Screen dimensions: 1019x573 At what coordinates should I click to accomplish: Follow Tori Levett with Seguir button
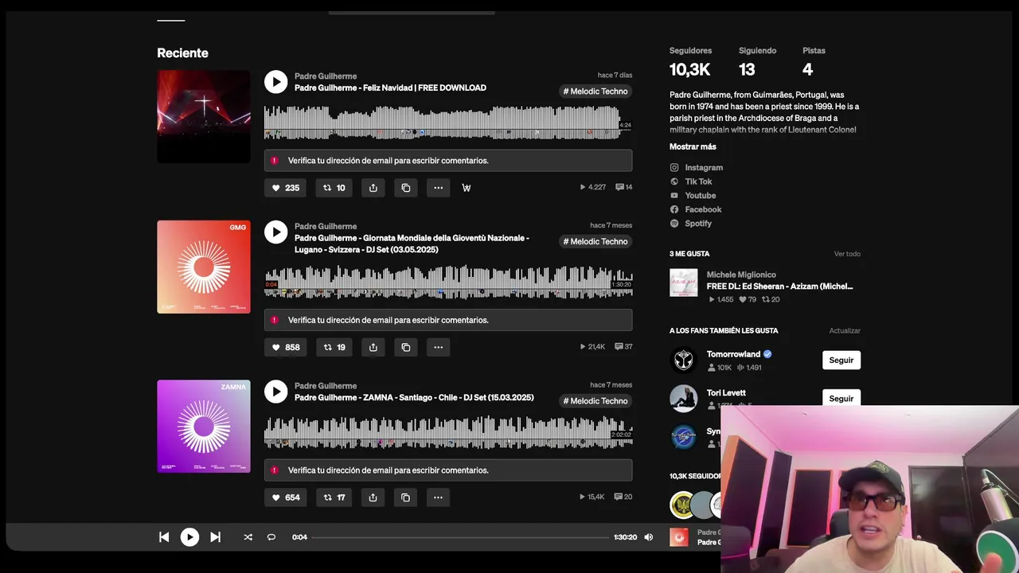click(x=841, y=397)
